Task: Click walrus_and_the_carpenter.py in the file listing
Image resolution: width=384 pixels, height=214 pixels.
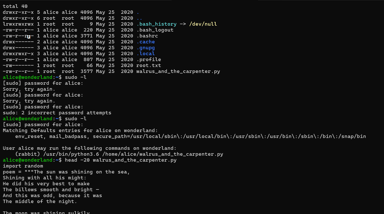Action: point(178,71)
